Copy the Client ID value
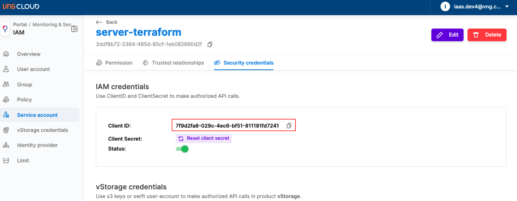 [289, 126]
